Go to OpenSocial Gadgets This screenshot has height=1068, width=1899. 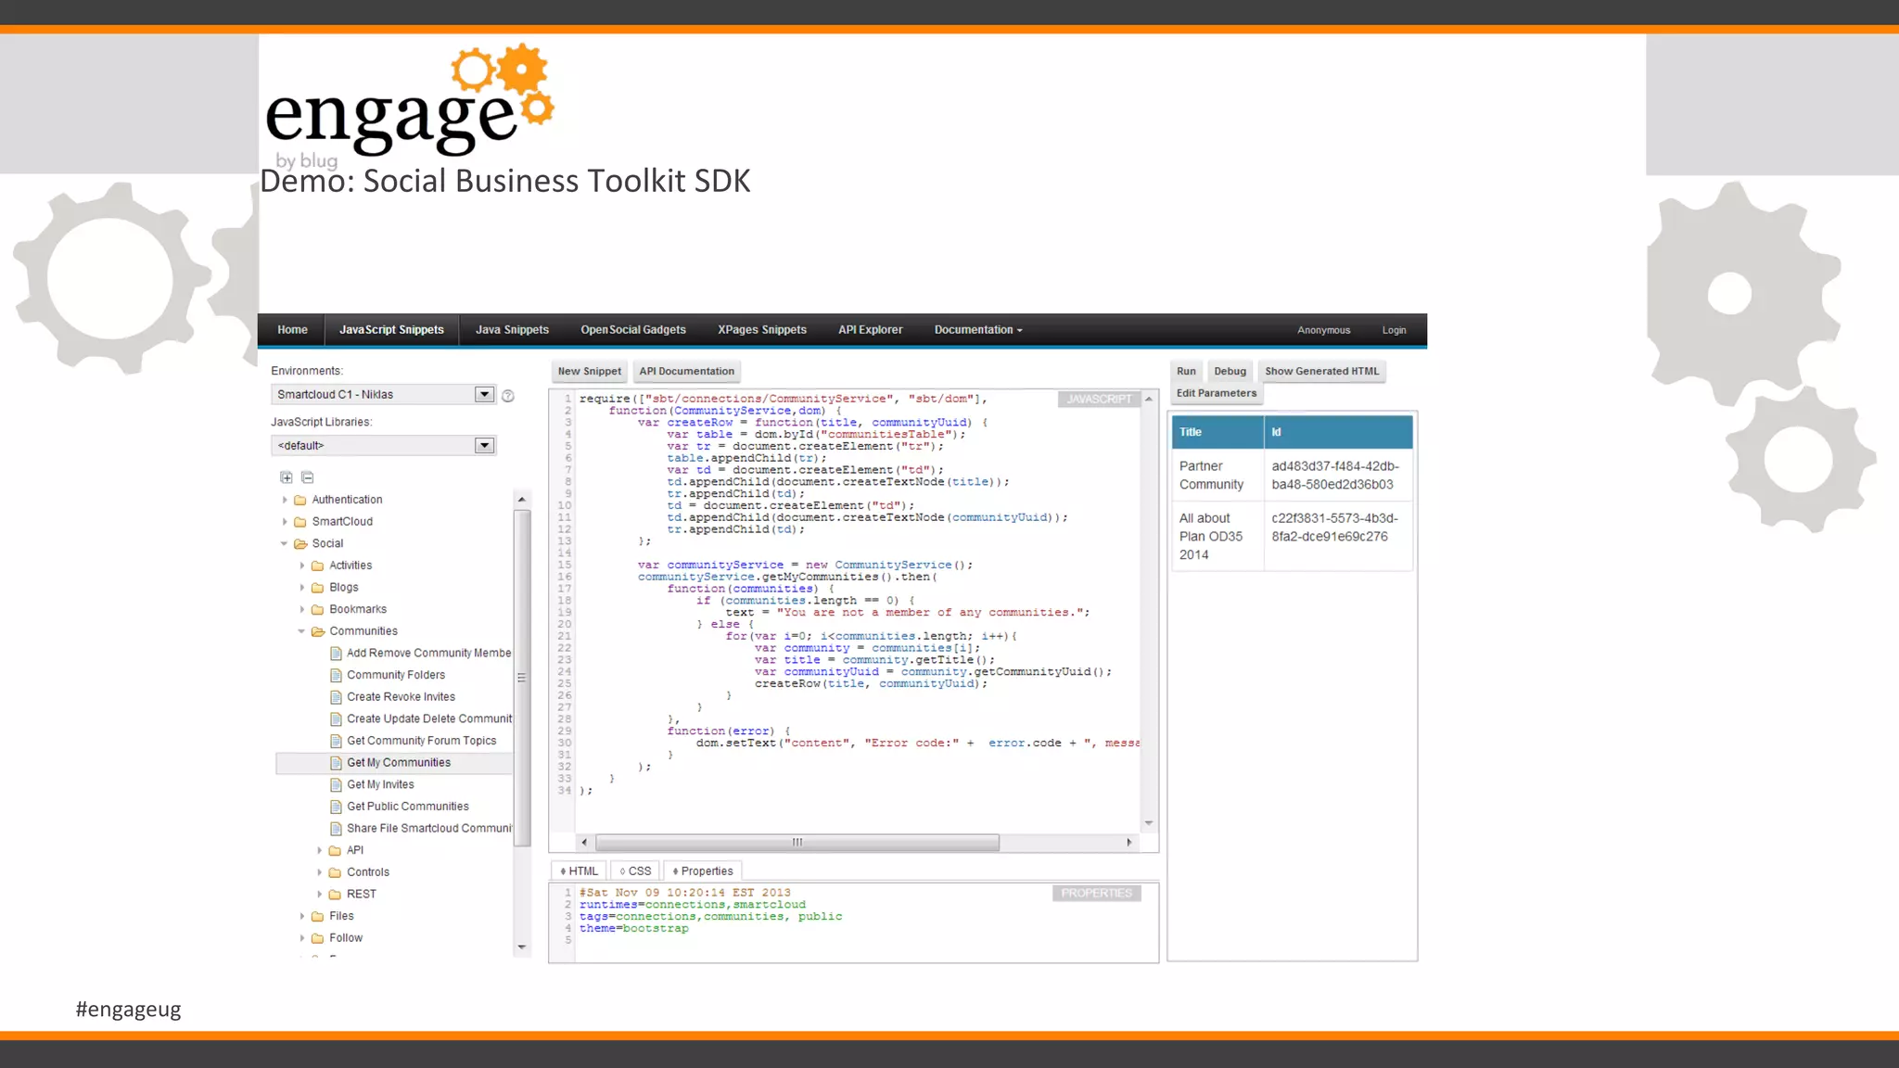click(633, 330)
